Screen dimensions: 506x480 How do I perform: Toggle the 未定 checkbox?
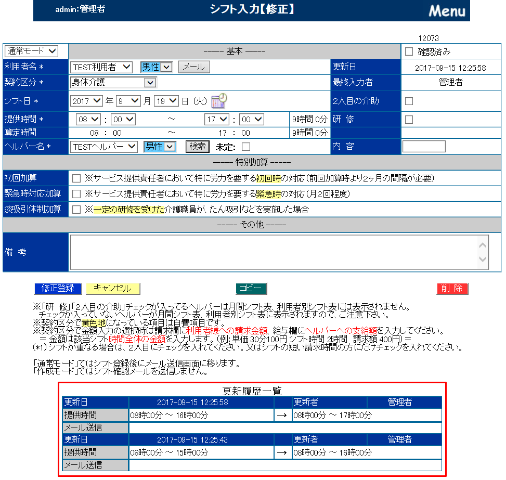click(x=246, y=147)
